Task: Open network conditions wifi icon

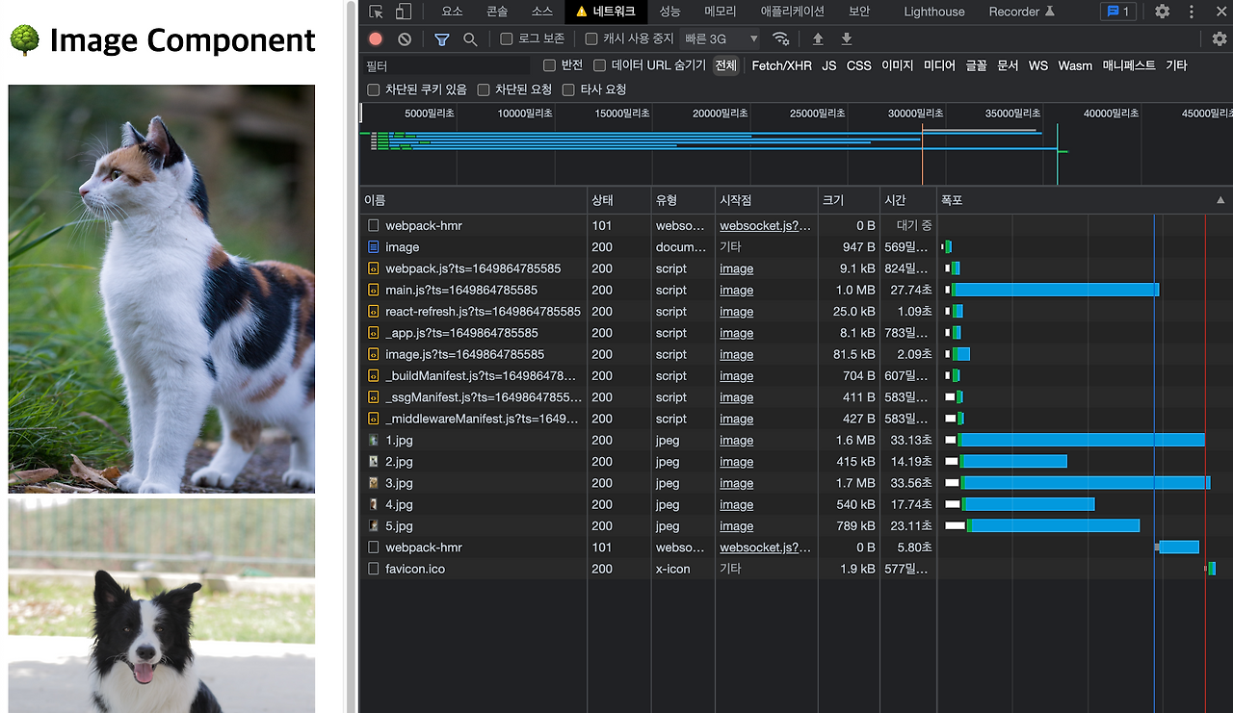Action: coord(781,39)
